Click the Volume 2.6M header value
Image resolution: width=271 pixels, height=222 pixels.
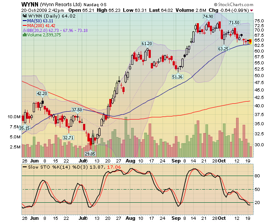coord(191,10)
